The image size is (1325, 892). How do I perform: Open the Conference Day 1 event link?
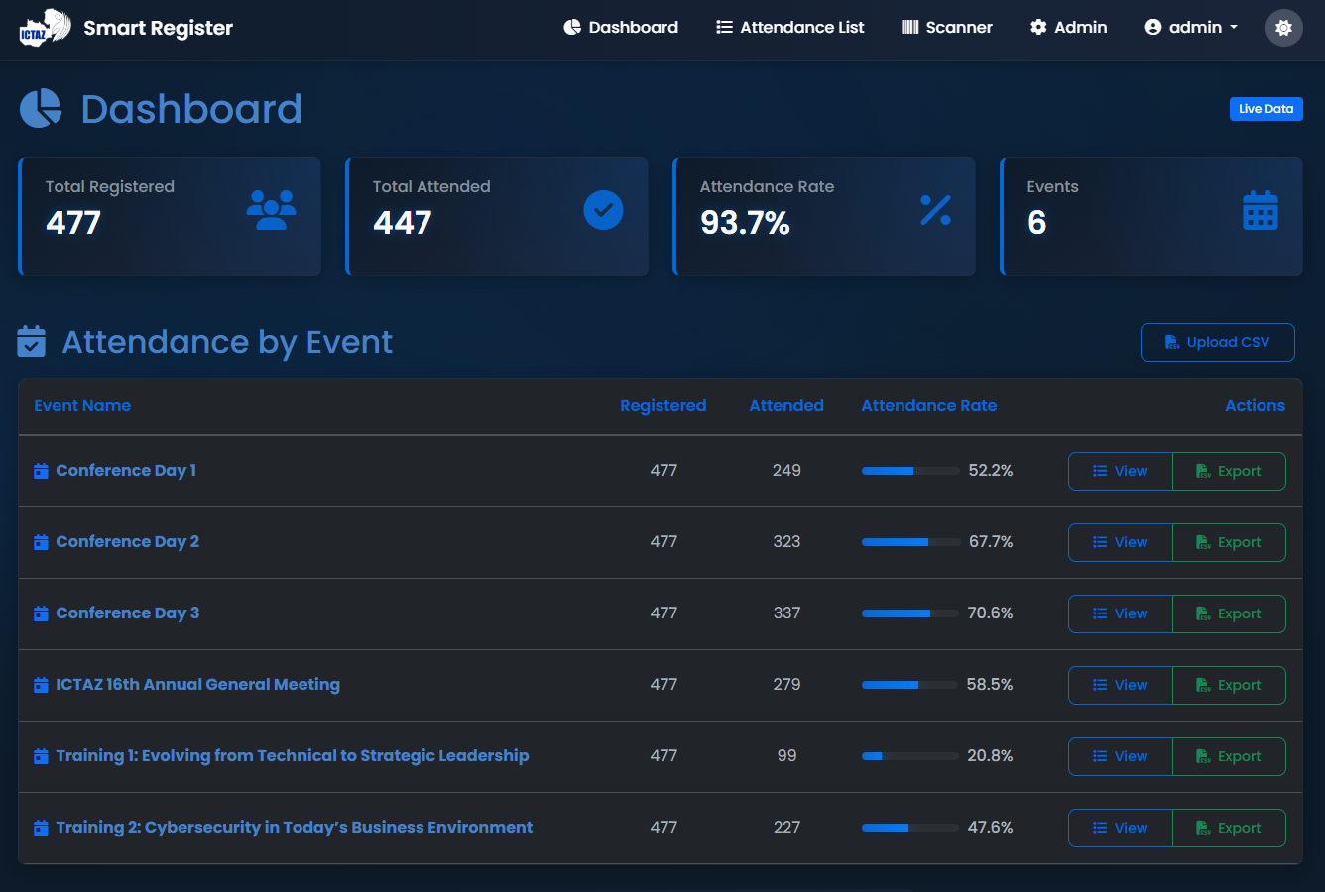(125, 471)
